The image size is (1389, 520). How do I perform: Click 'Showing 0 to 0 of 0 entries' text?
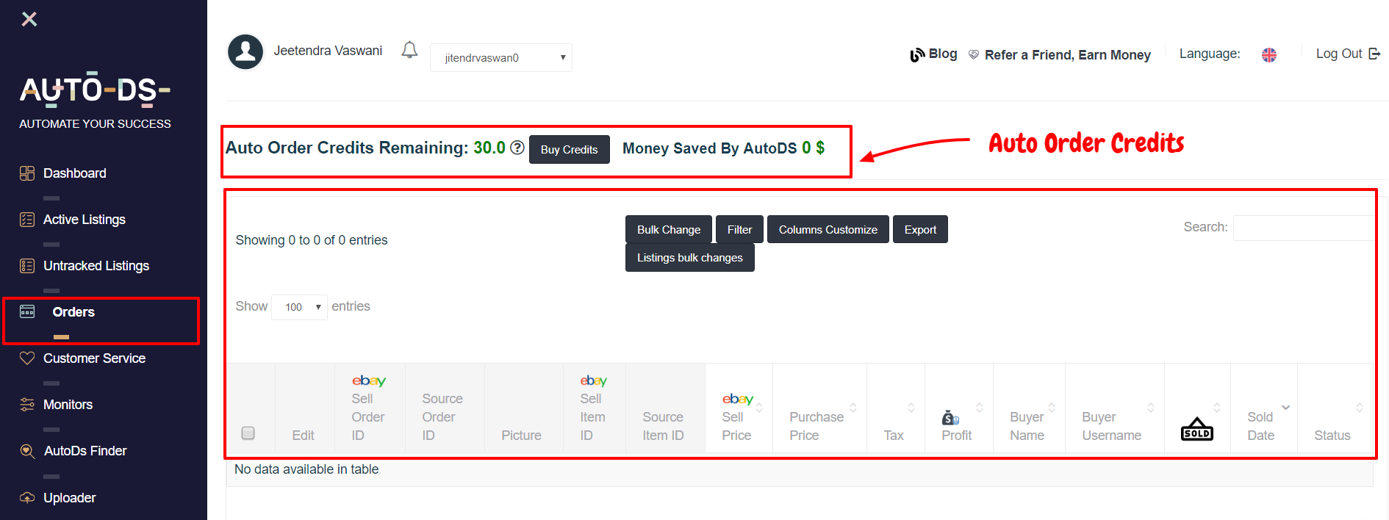click(x=312, y=240)
